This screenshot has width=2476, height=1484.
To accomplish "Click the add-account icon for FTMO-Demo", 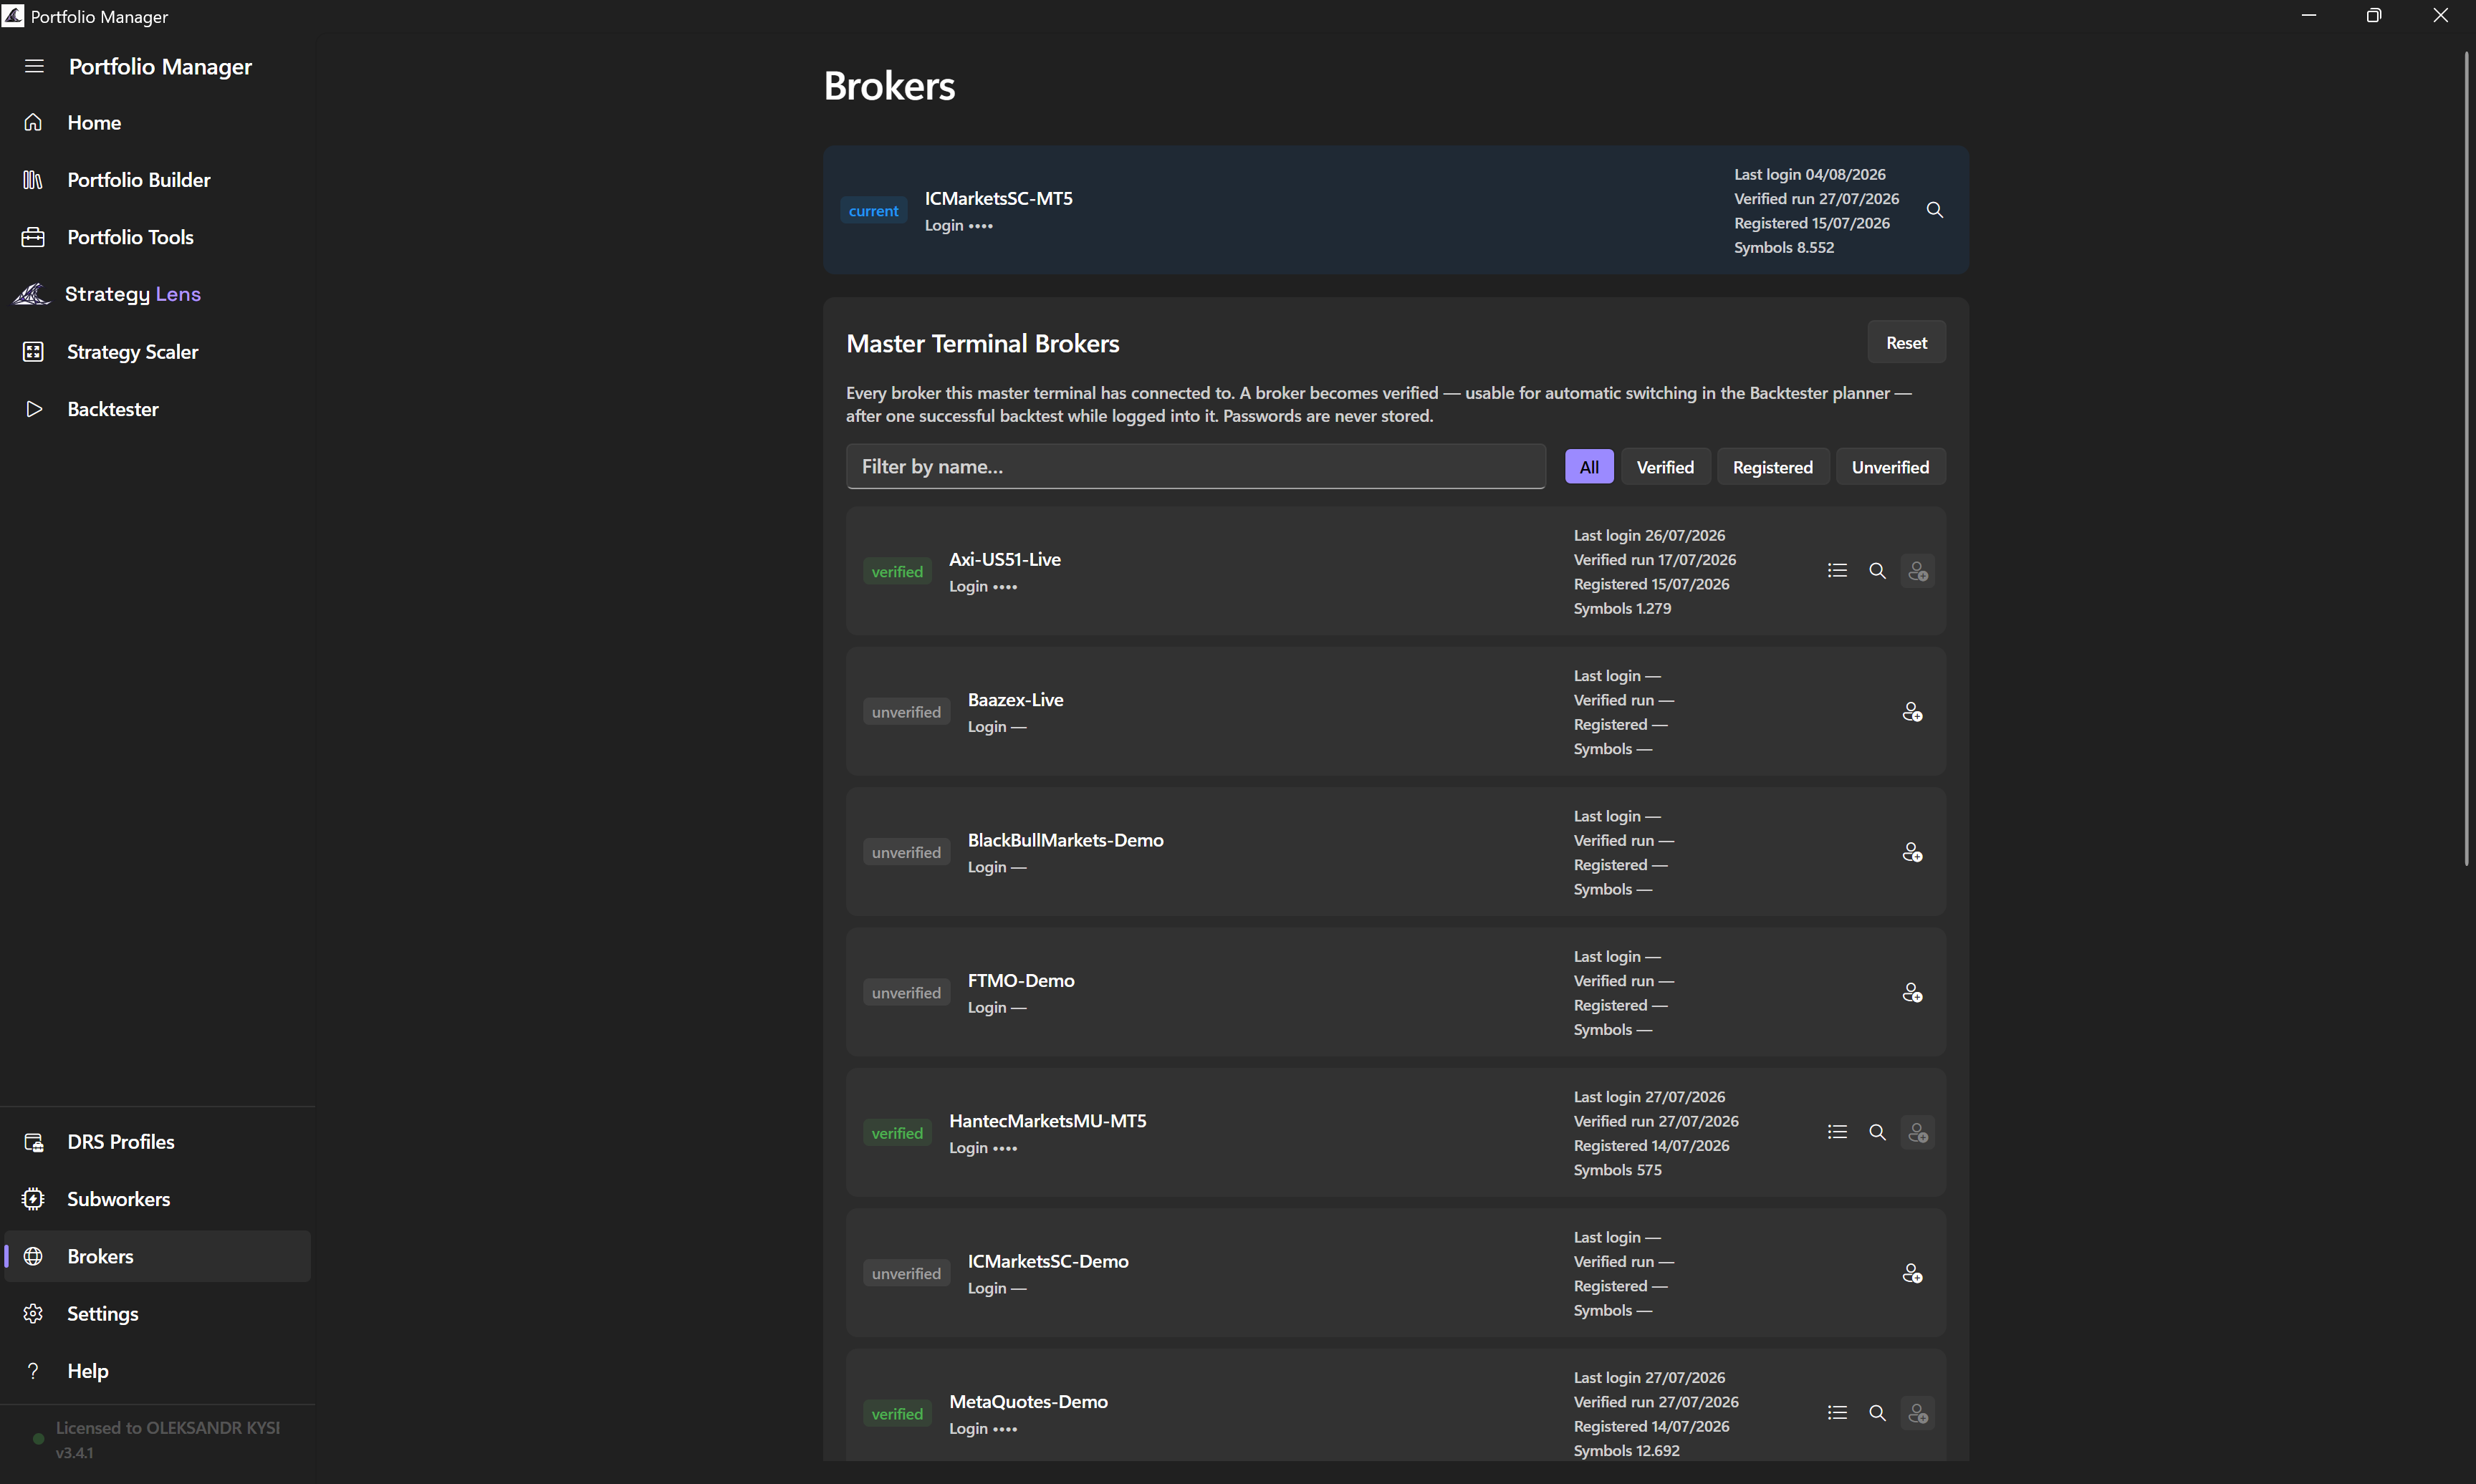I will 1912,993.
